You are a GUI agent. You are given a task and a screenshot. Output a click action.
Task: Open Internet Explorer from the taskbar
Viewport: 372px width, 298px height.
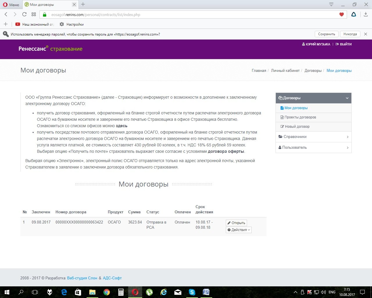point(164,292)
